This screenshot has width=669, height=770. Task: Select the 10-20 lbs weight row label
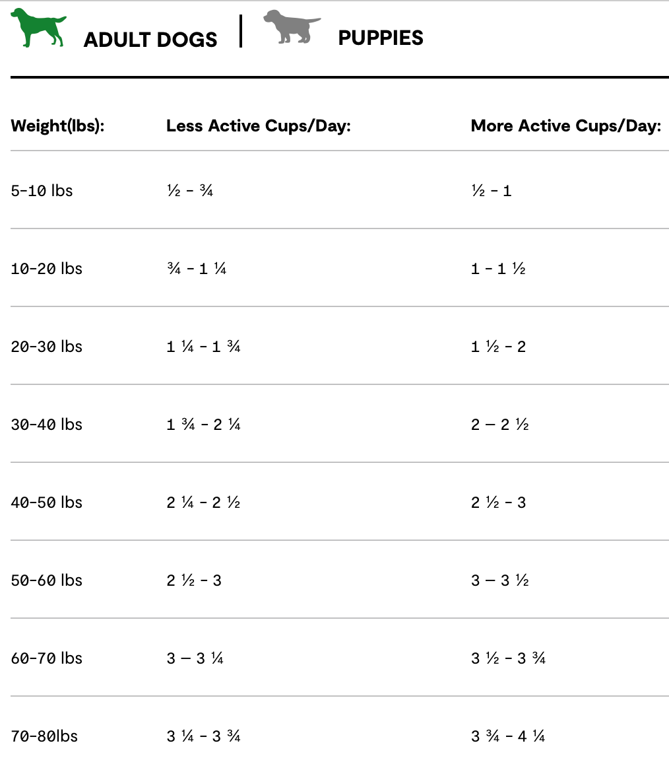coord(46,269)
